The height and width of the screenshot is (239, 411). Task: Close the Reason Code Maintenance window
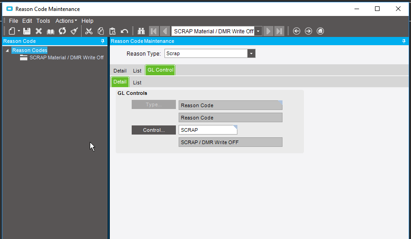click(398, 9)
